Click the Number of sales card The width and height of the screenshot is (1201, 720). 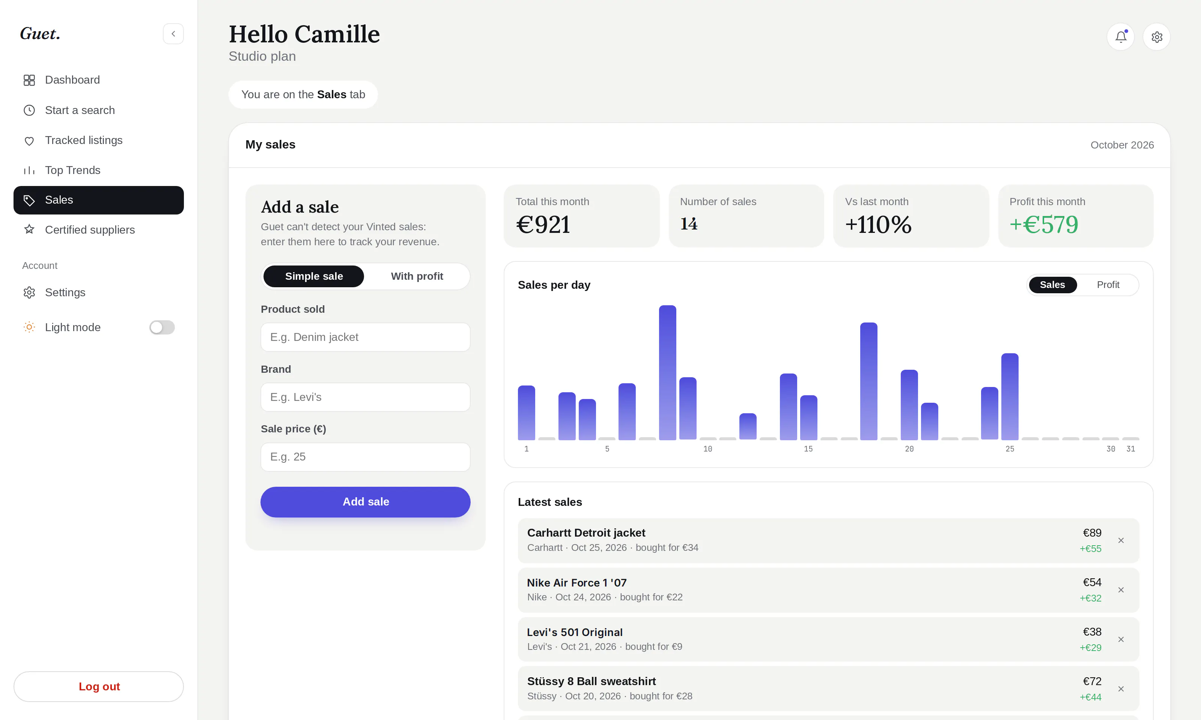pyautogui.click(x=746, y=216)
